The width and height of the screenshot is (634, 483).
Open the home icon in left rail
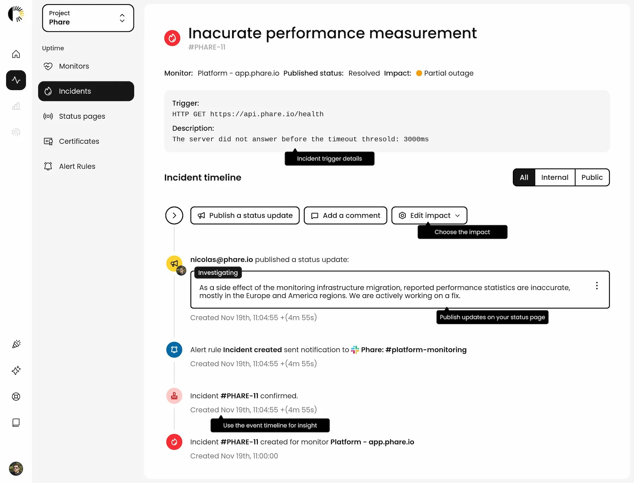pos(16,54)
